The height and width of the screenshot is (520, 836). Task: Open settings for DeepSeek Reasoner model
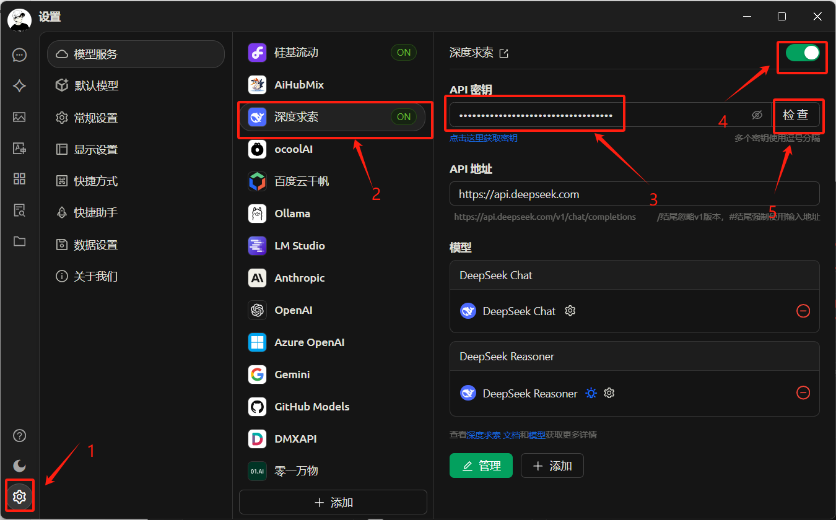pyautogui.click(x=609, y=393)
